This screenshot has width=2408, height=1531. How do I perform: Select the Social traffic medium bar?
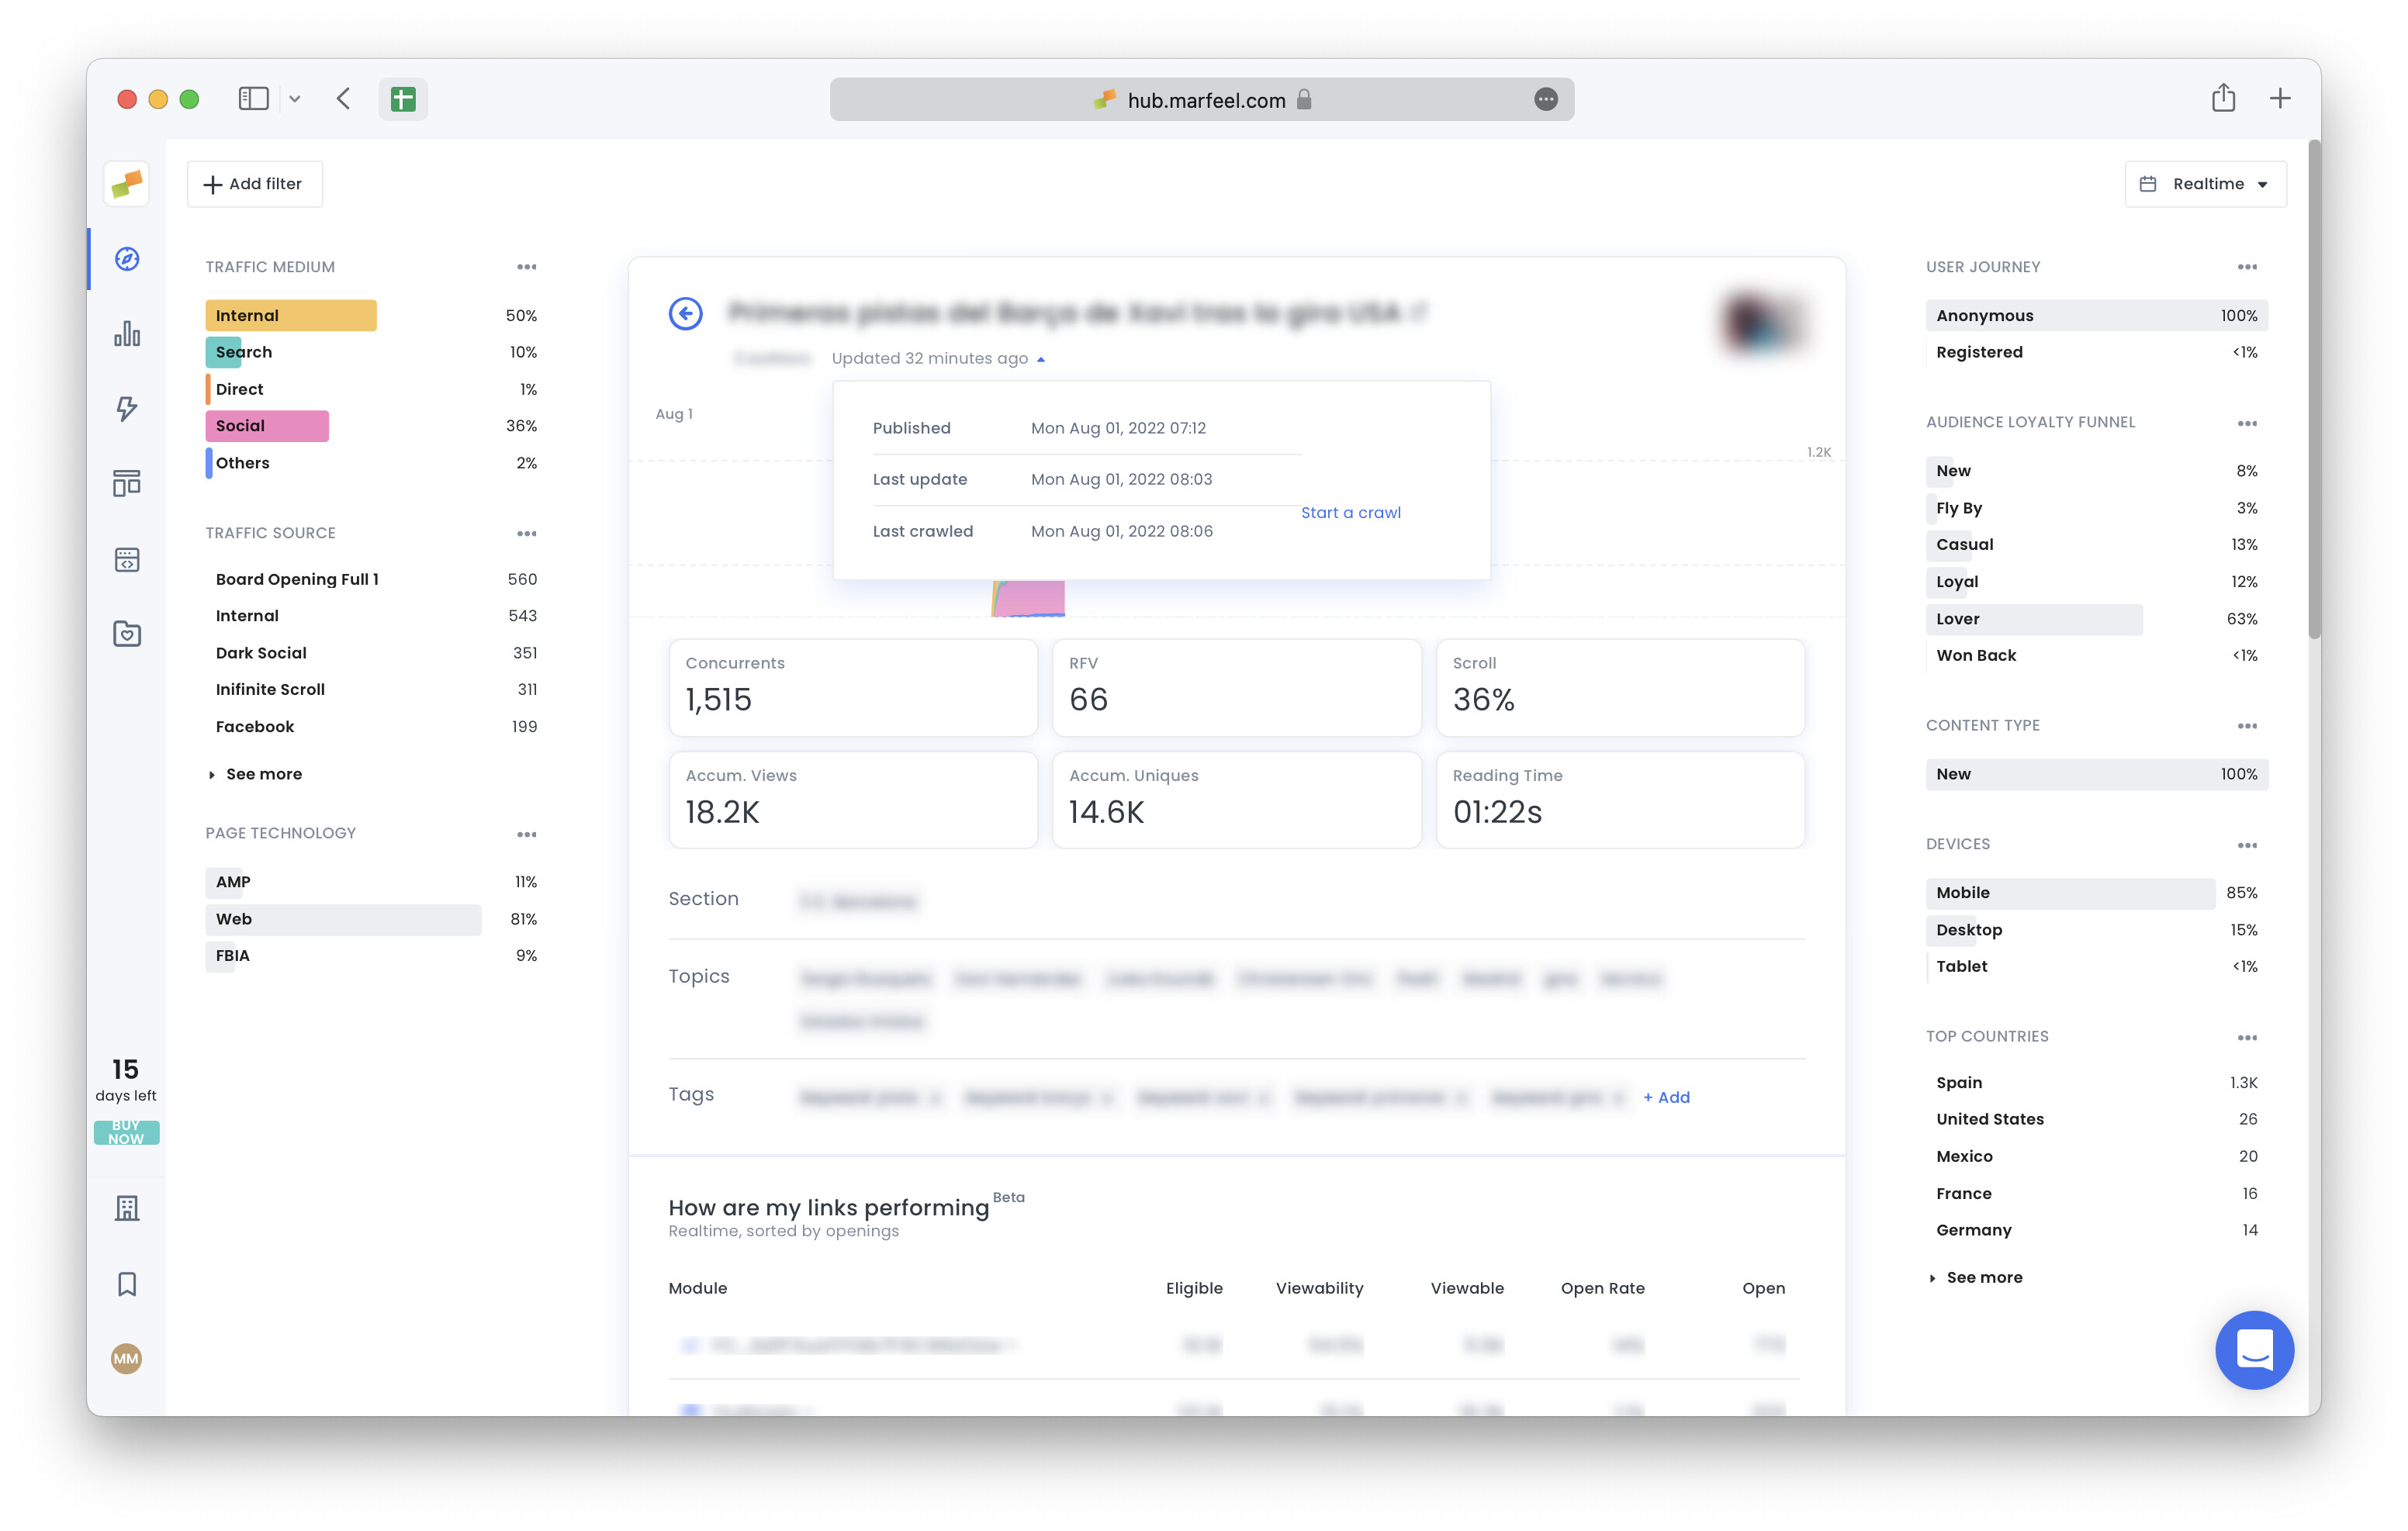[267, 426]
